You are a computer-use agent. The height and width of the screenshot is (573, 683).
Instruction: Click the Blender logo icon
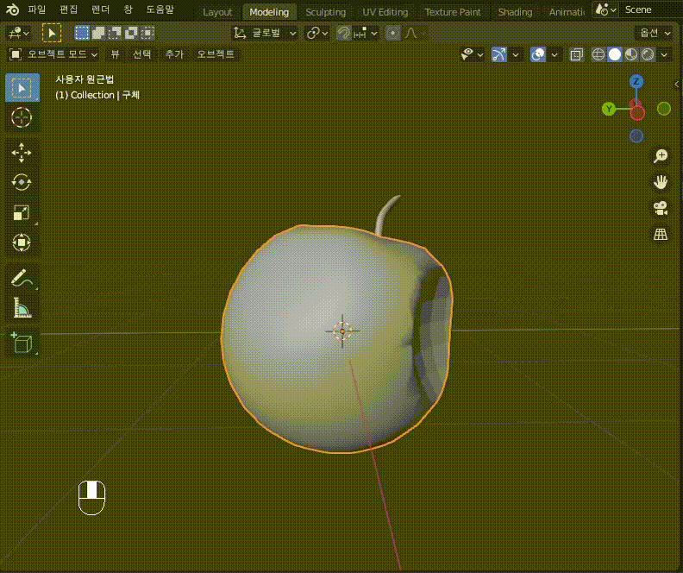[13, 9]
